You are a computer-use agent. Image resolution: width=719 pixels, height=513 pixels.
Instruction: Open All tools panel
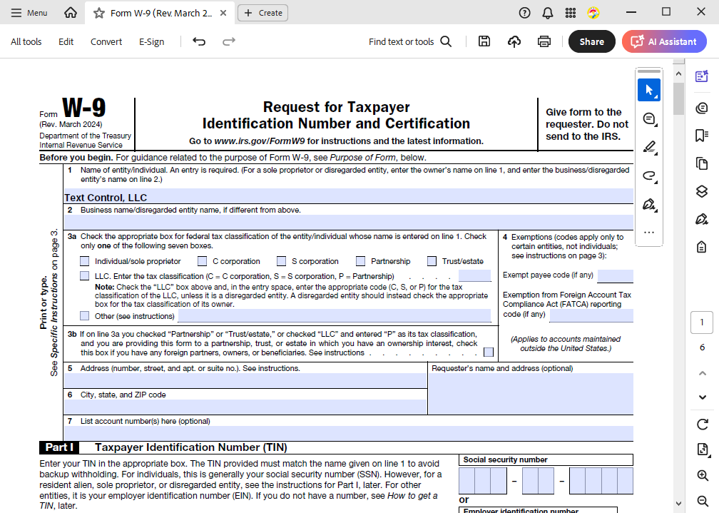point(26,42)
